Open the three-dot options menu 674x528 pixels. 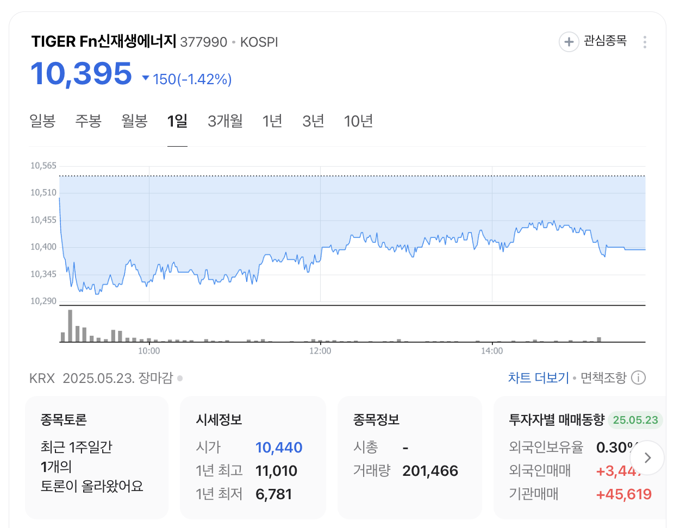[645, 42]
